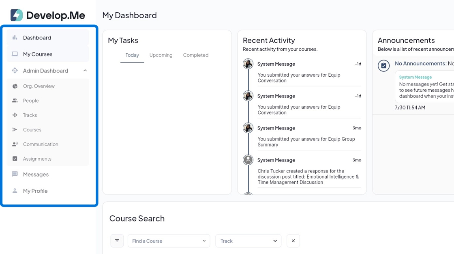
Task: Click the Dashboard bar chart icon
Action: coord(15,38)
